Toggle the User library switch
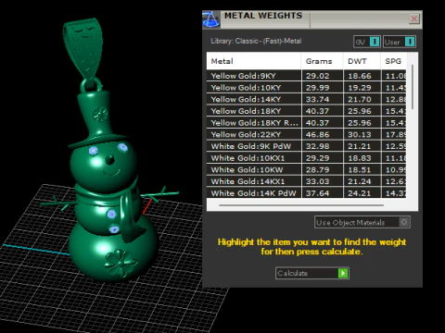 point(400,42)
